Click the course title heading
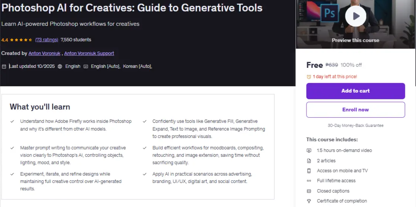This screenshot has height=207, width=416. click(x=132, y=8)
